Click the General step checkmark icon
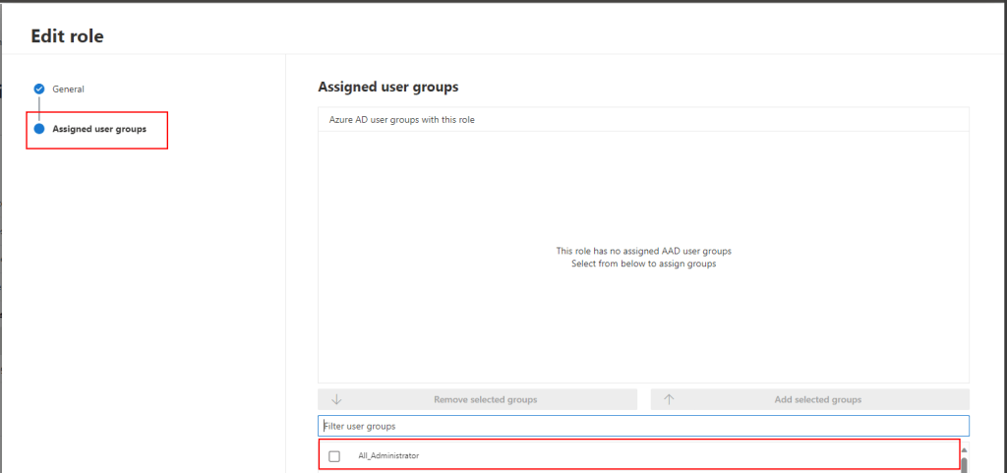 [x=39, y=89]
